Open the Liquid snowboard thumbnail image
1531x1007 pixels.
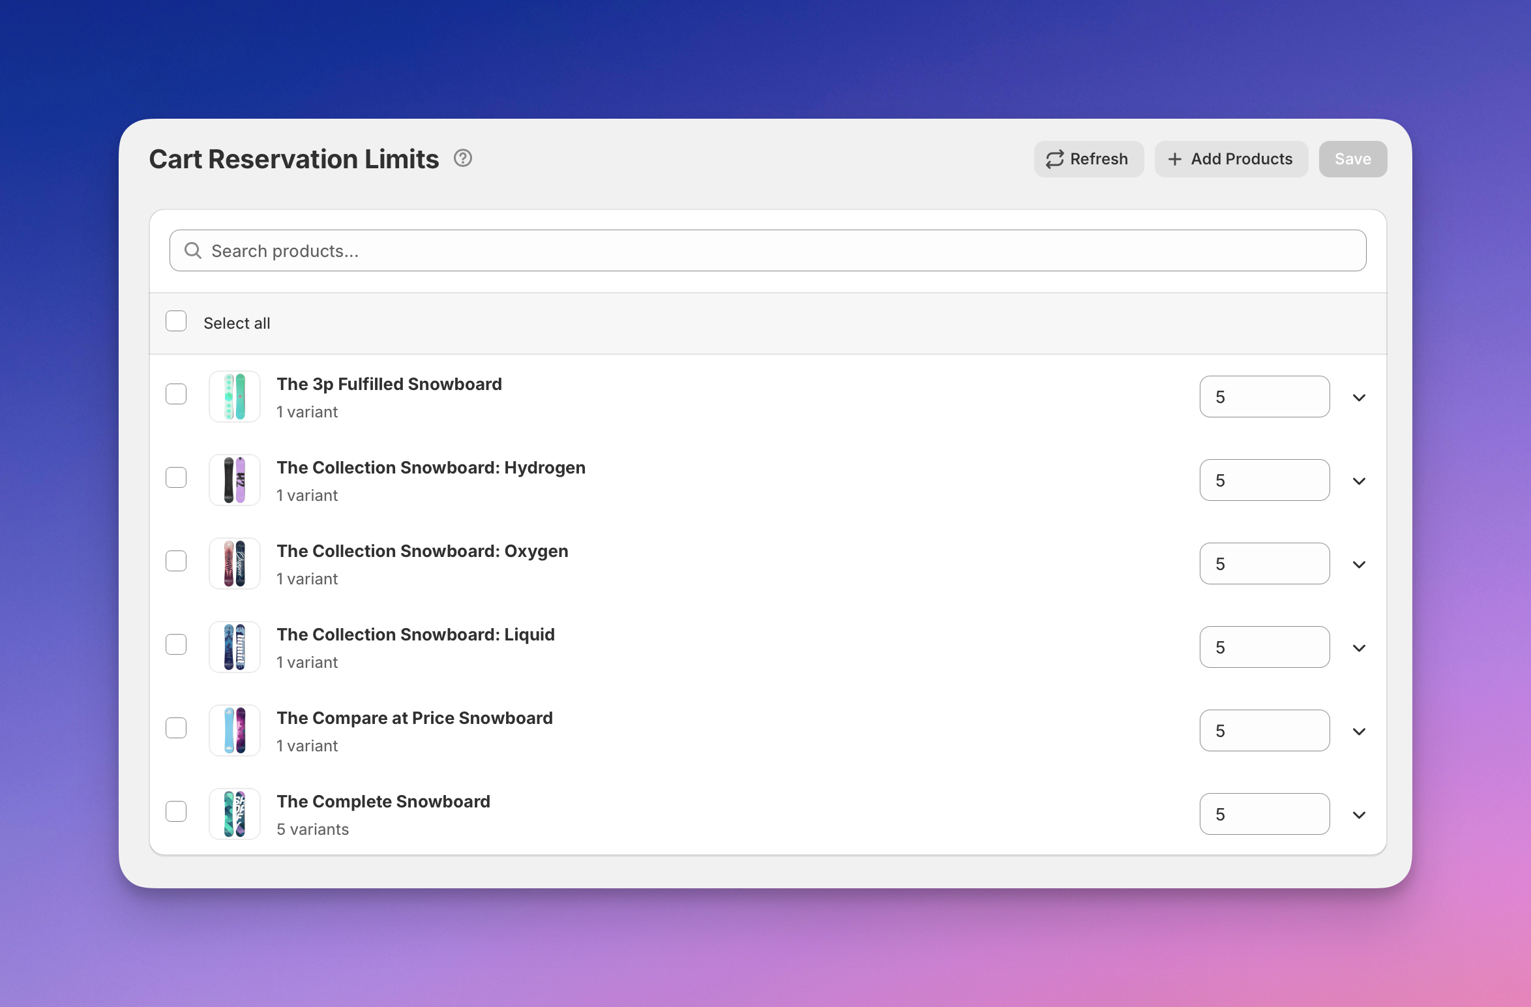[235, 647]
